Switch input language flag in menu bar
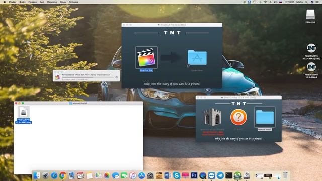Screen dimensions: 322x181 (281, 2)
